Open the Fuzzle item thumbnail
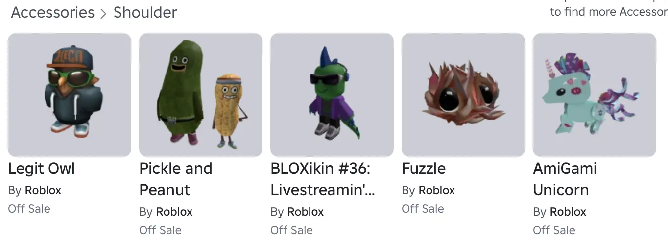Viewport: 668px width, 248px height. click(x=463, y=95)
